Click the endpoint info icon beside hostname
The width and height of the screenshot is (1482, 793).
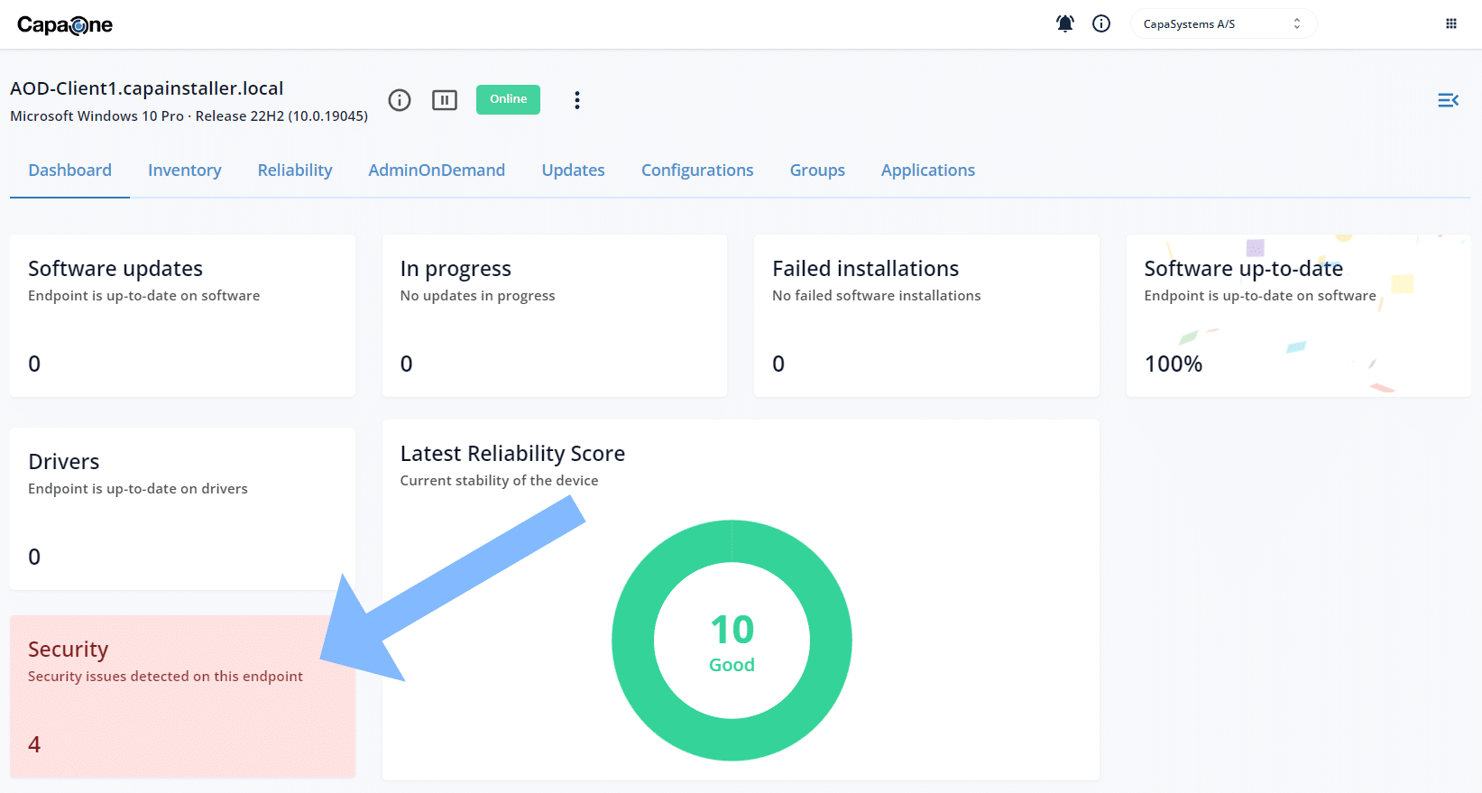click(x=400, y=100)
